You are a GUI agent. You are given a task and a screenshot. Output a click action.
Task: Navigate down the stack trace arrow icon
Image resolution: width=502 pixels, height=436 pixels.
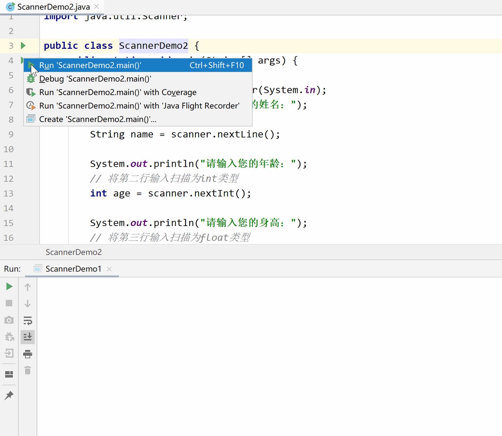[x=28, y=303]
